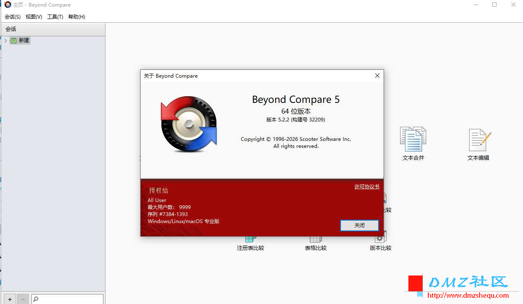
Task: Click the magnifier icon in search box
Action: 36,299
